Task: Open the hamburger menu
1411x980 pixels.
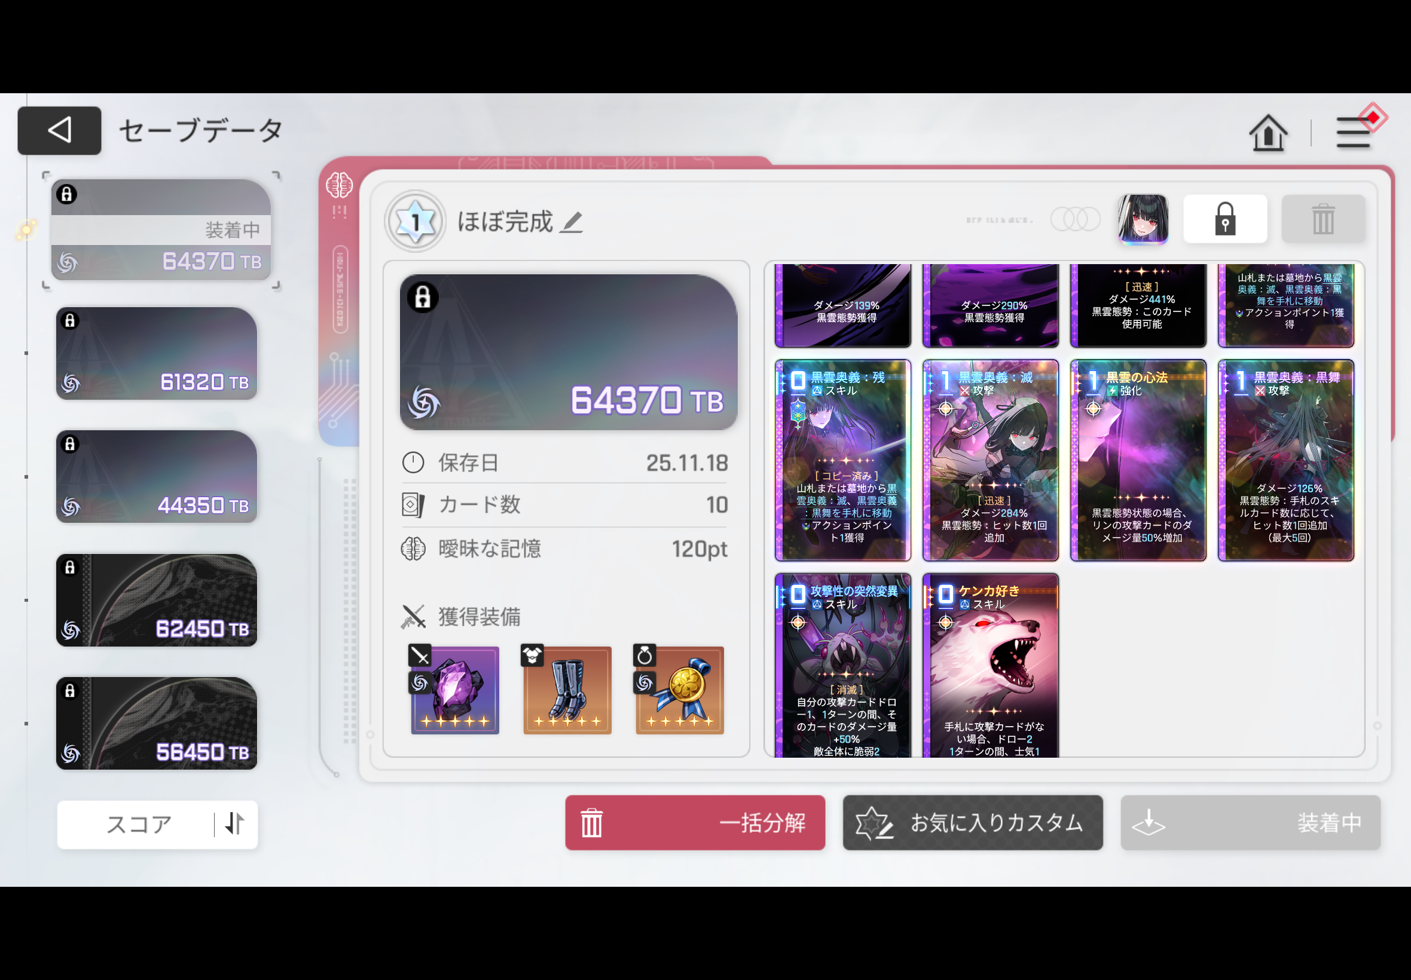Action: coord(1352,133)
